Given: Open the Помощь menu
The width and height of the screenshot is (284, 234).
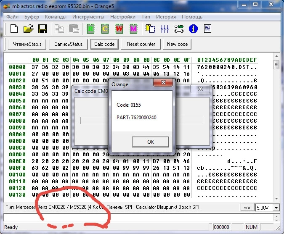Looking at the screenshot, I should 192,17.
